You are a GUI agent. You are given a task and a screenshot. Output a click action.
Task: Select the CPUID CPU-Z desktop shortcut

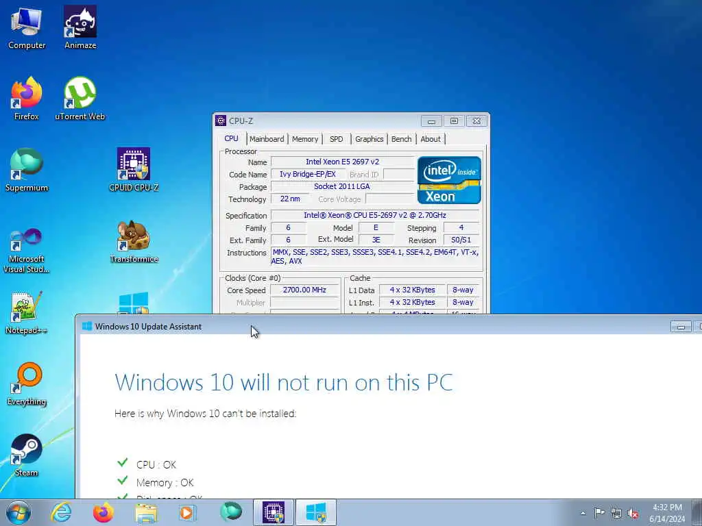coord(134,170)
